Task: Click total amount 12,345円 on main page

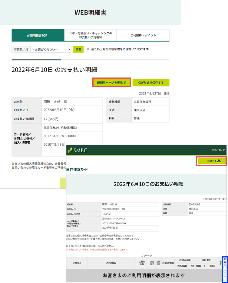Action: pyautogui.click(x=51, y=119)
